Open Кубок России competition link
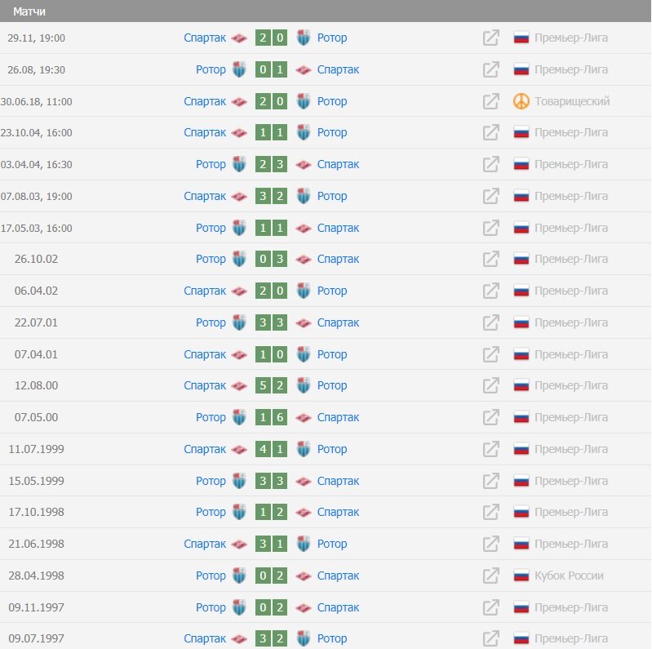Viewport: 652px width, 649px height. coord(569,576)
